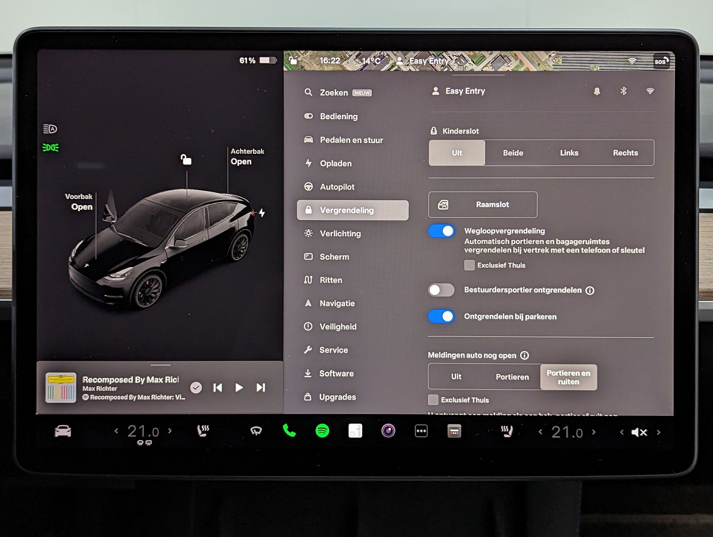The height and width of the screenshot is (537, 713).
Task: Enable Bestuurdersportier ontgrendelen switch
Action: [x=441, y=290]
